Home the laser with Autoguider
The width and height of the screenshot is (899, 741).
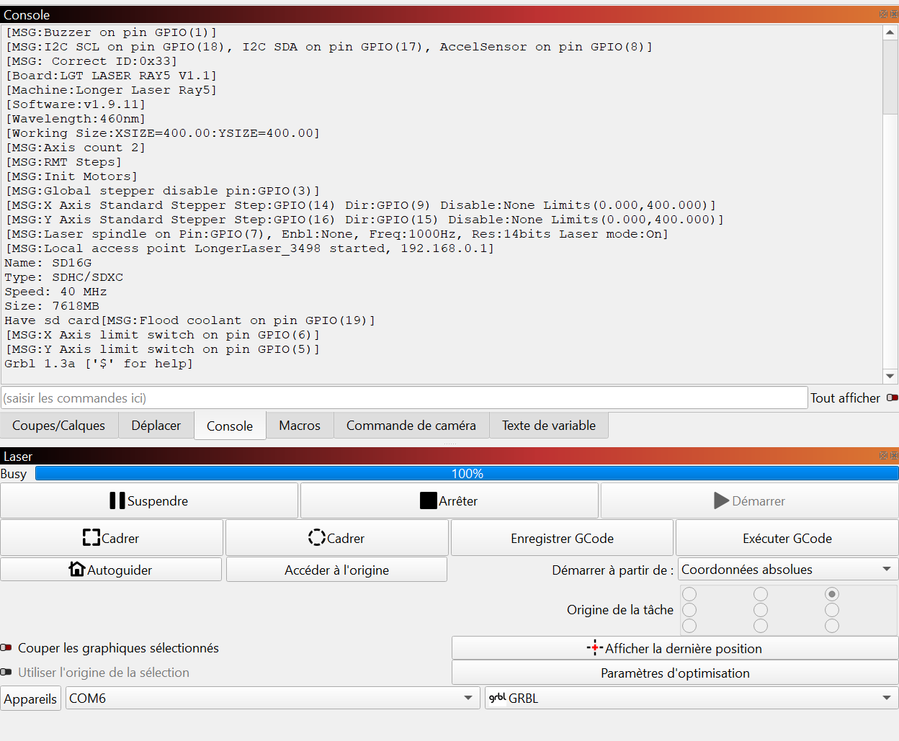[111, 570]
